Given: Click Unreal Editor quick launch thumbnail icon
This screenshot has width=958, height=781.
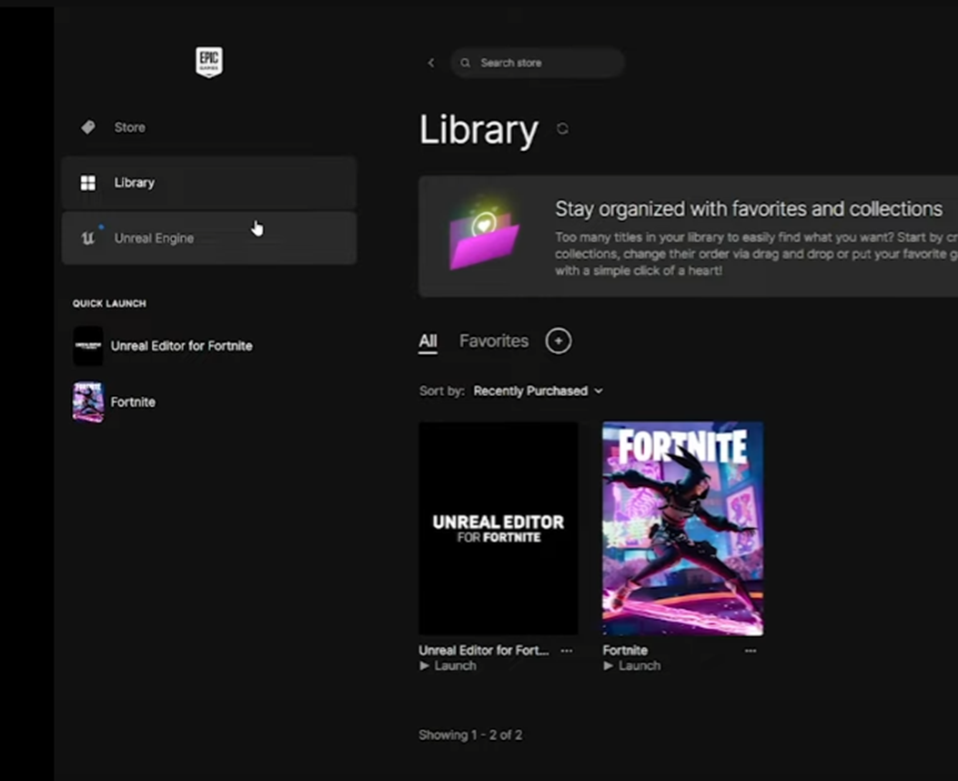Looking at the screenshot, I should [88, 346].
